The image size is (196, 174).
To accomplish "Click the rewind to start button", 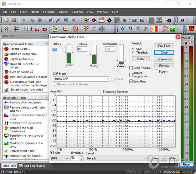I will coord(182,20).
